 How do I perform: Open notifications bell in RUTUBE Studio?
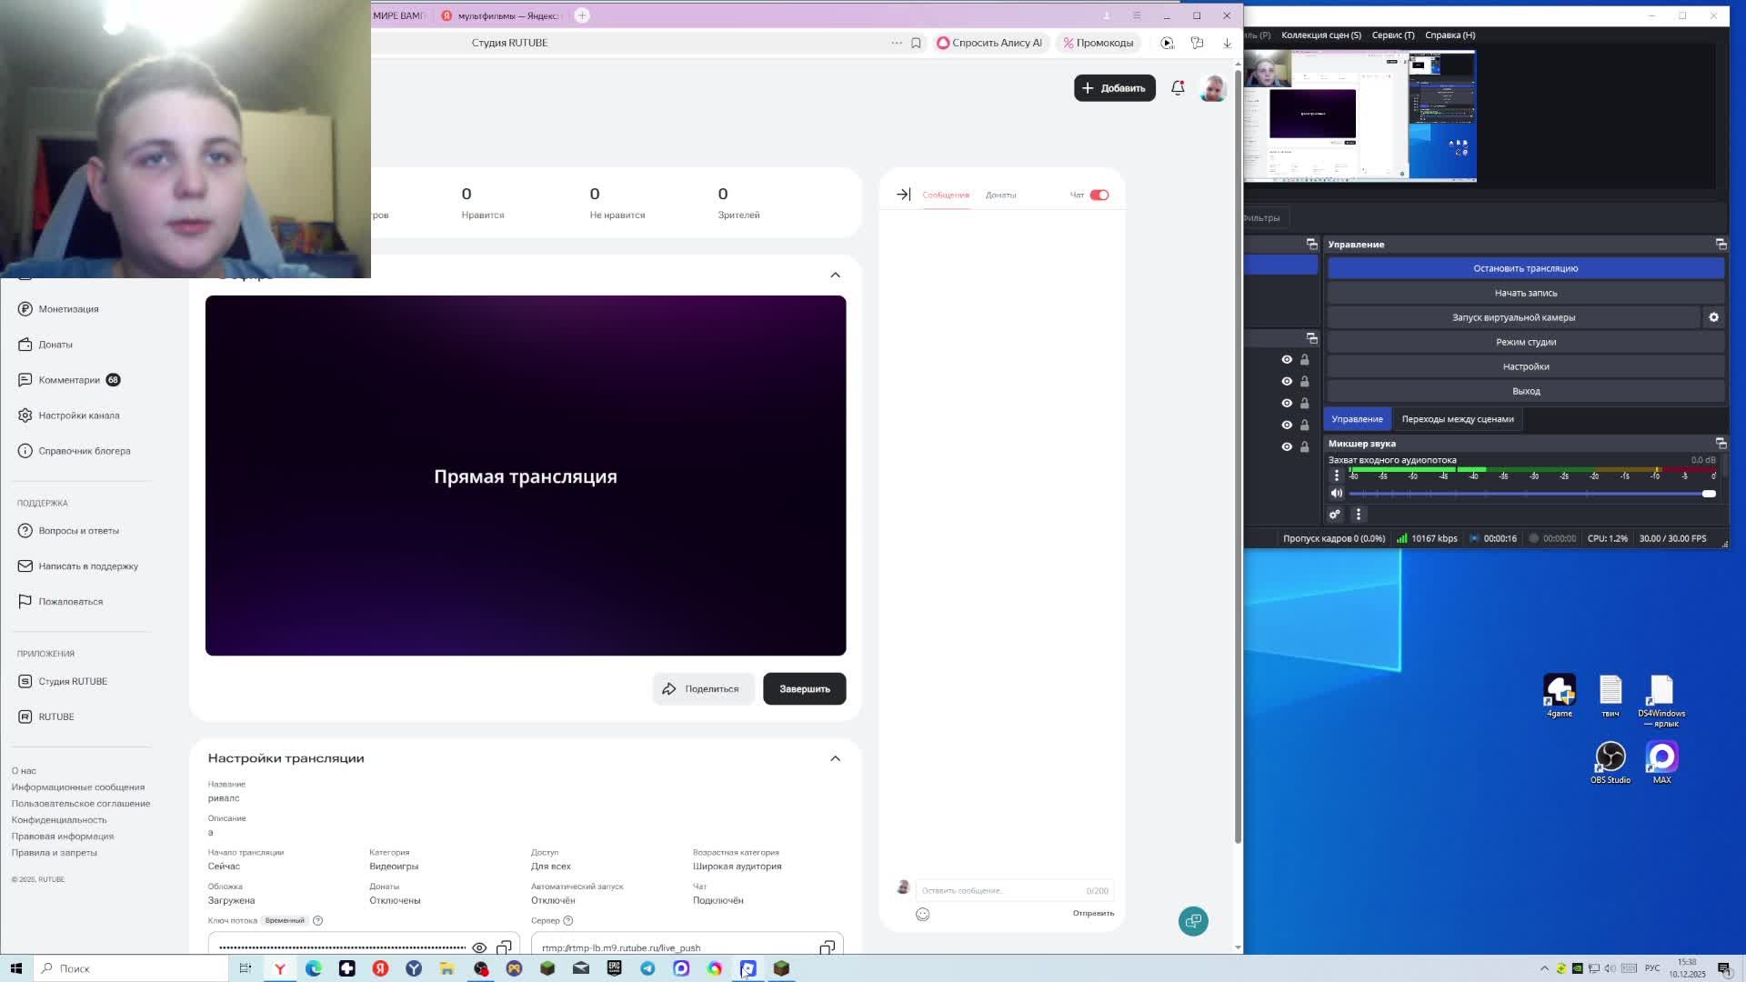pos(1178,88)
